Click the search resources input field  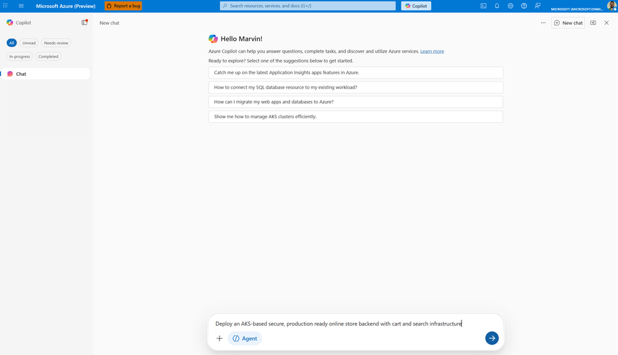coord(308,6)
